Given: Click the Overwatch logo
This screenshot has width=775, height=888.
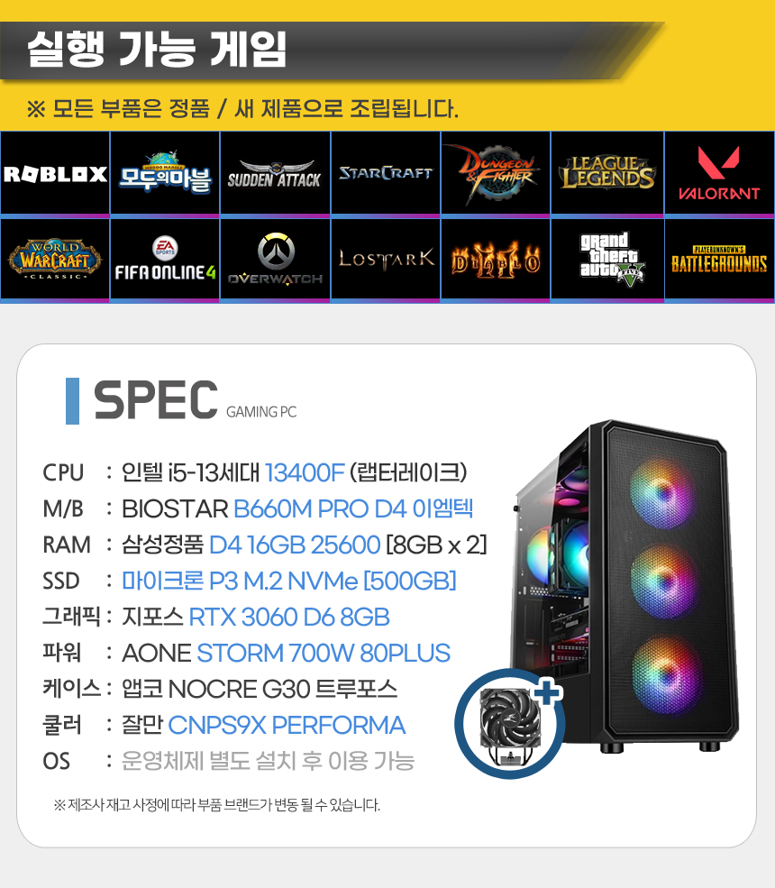Looking at the screenshot, I should tap(275, 260).
